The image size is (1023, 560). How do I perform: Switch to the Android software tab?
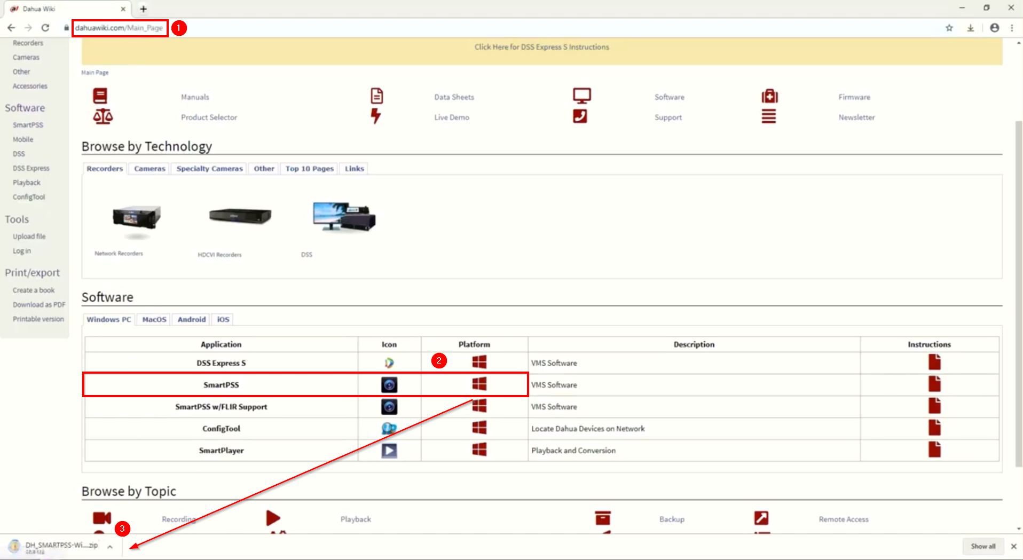(192, 320)
